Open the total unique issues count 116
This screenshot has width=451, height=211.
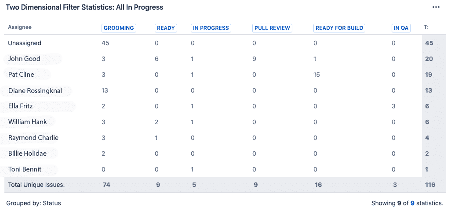coord(429,185)
